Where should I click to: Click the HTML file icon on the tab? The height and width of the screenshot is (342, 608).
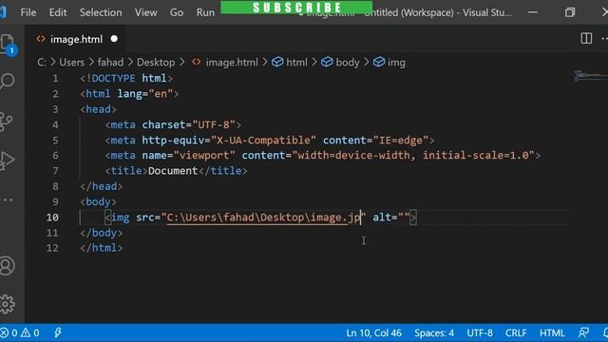pyautogui.click(x=41, y=39)
